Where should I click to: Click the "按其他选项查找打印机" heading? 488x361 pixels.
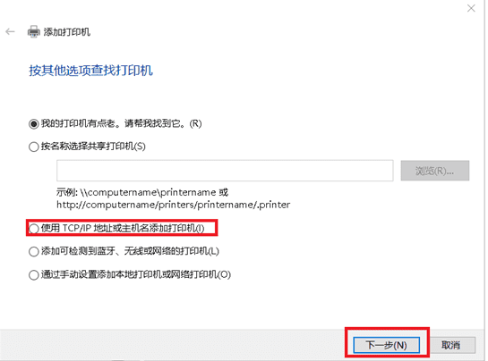pyautogui.click(x=90, y=71)
